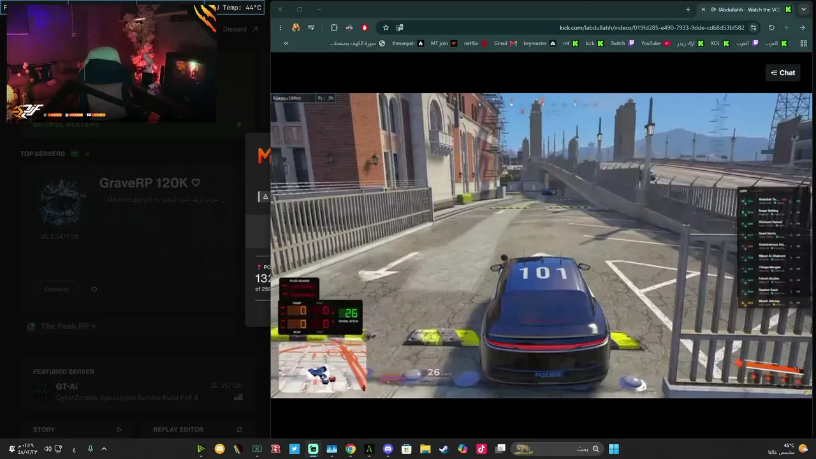The width and height of the screenshot is (816, 459).
Task: Click the incognito-glasses extension icon
Action: [x=349, y=27]
